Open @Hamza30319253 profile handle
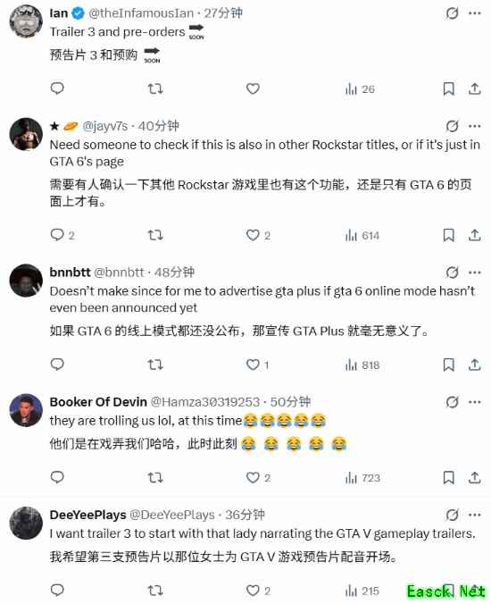Viewport: 491px width, 604px height. pos(205,402)
